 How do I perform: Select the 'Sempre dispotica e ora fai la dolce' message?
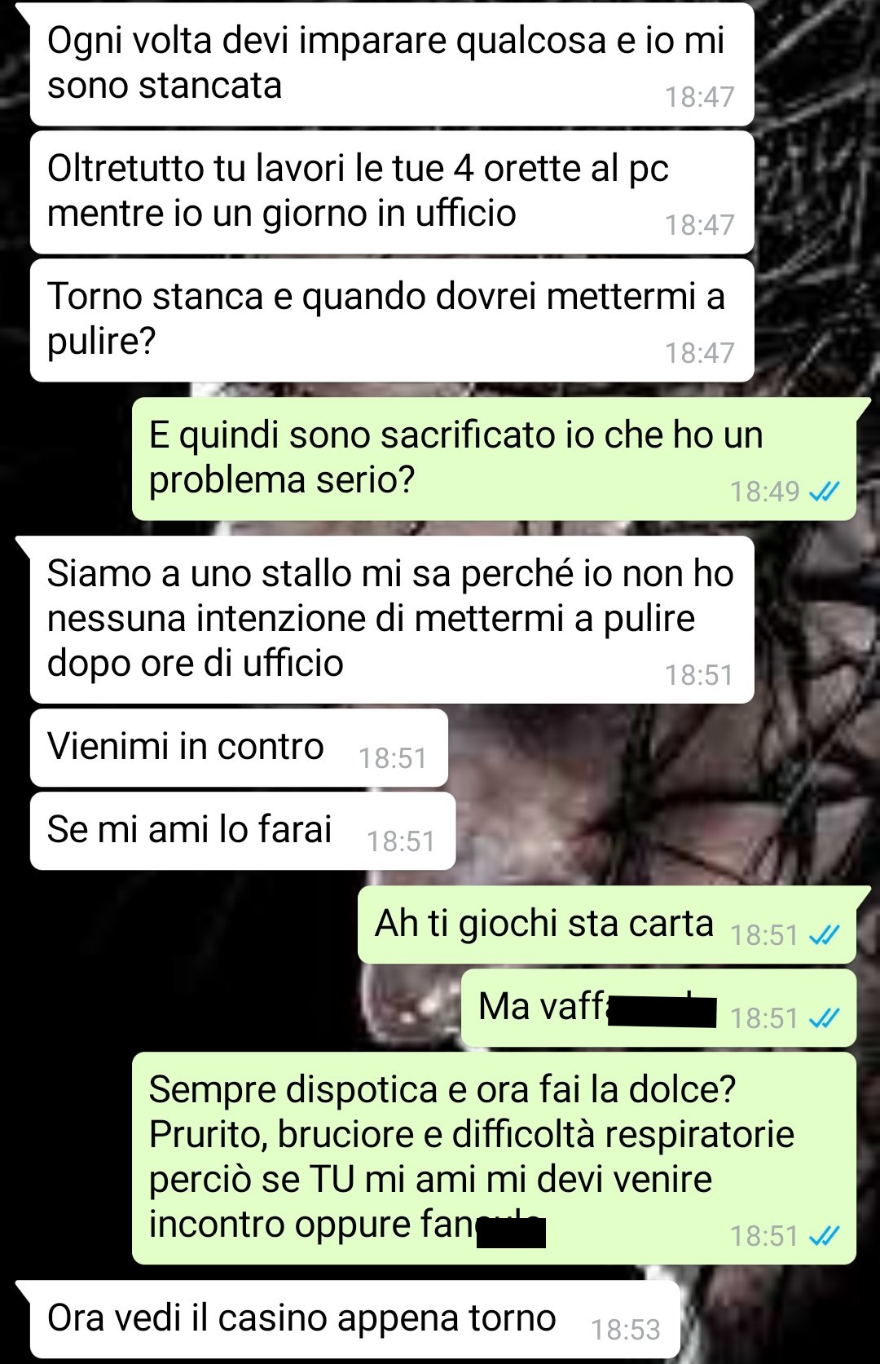click(x=494, y=1158)
